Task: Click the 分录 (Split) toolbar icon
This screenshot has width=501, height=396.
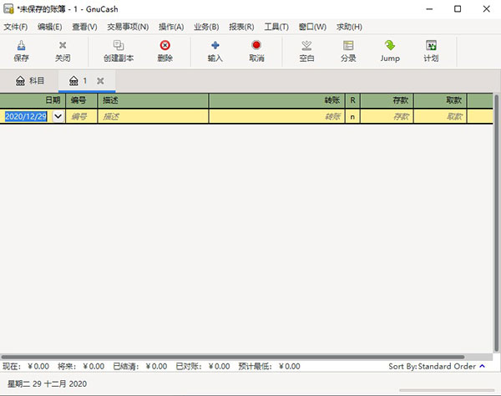Action: [348, 47]
